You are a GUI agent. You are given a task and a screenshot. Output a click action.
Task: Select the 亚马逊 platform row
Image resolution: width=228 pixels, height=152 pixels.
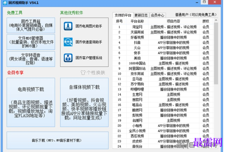click(x=163, y=79)
